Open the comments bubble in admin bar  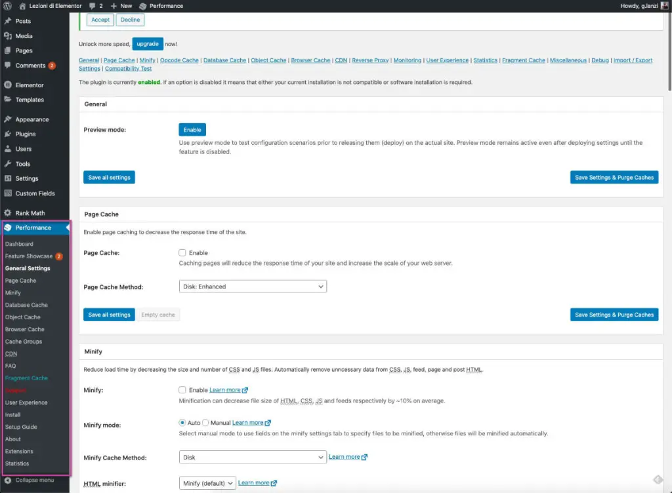tap(92, 6)
